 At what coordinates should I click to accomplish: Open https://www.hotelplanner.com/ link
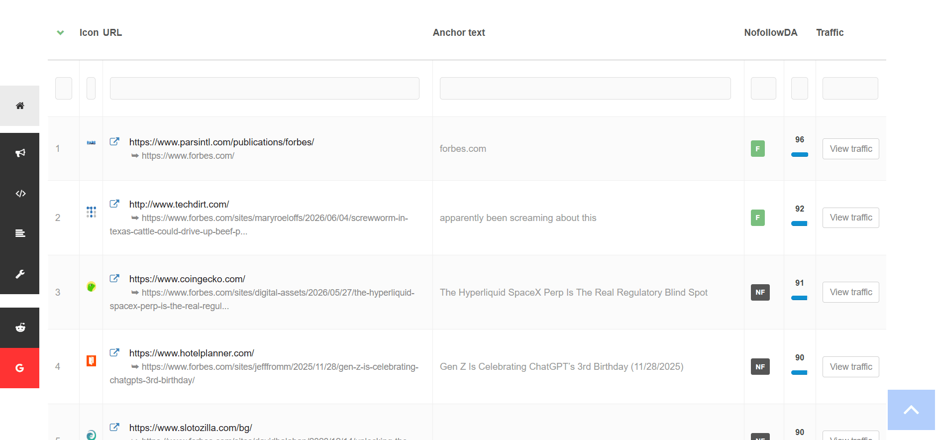192,353
